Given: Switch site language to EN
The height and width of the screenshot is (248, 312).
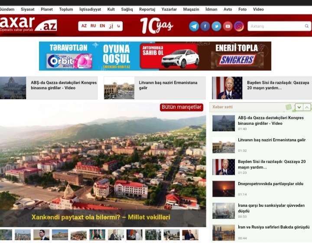Looking at the screenshot, I should click(102, 26).
